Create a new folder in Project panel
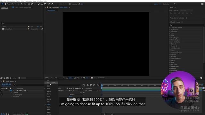Image resolution: width=205 pixels, height=115 pixels. [4, 78]
